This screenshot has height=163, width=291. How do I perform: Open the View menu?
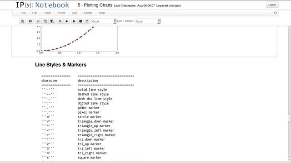[x=47, y=13]
